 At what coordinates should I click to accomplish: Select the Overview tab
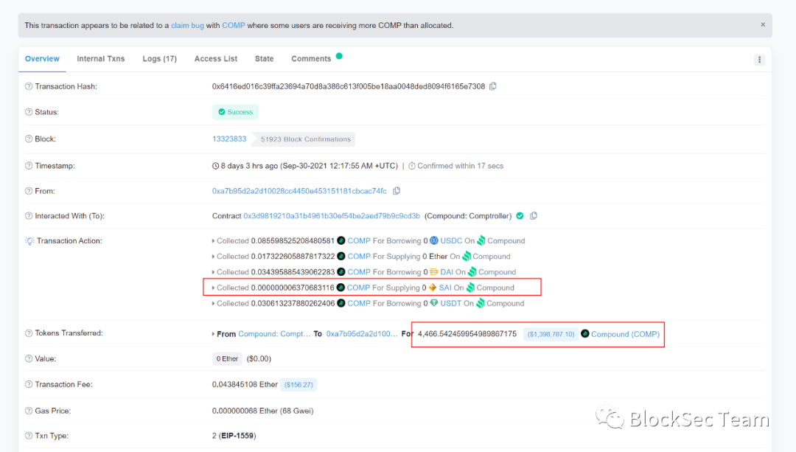pos(42,59)
